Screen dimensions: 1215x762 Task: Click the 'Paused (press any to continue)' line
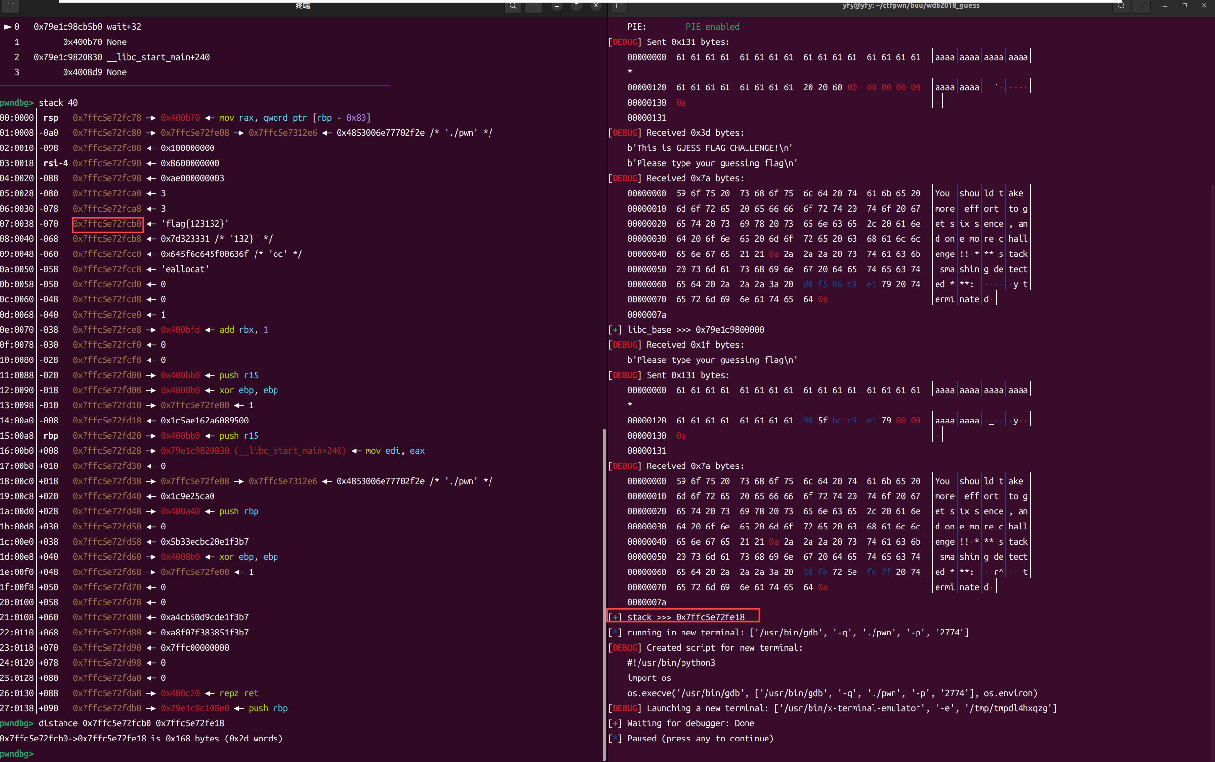point(691,739)
